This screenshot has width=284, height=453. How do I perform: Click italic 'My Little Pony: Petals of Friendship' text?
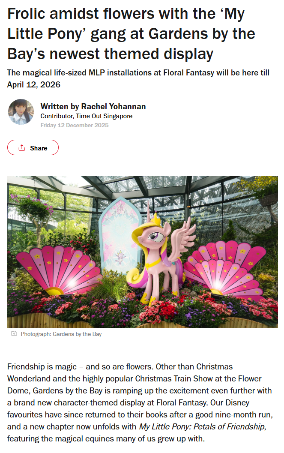pos(202,426)
